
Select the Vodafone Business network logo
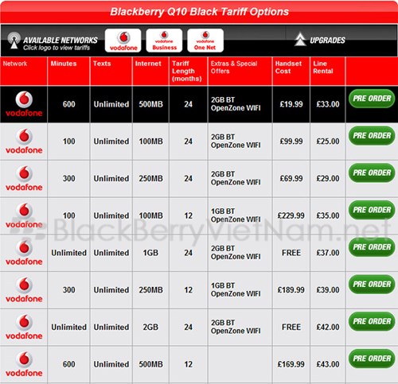click(164, 41)
